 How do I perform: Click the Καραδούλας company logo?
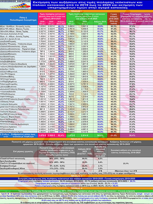pos(17,5)
